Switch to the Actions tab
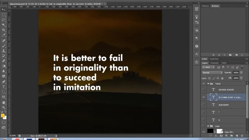The image size is (249, 140). (x=215, y=6)
